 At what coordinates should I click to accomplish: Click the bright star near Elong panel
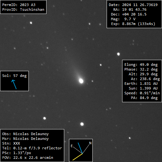[118, 54]
